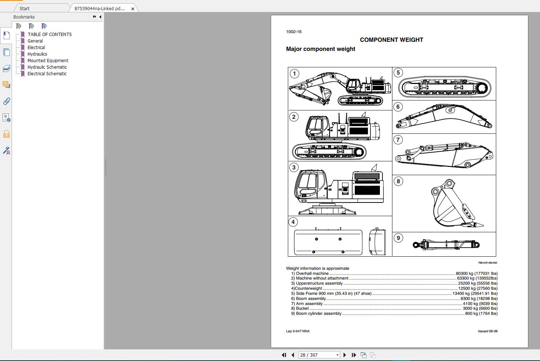This screenshot has width=540, height=361.
Task: Go to the Mounted Equipment bookmark
Action: click(48, 61)
